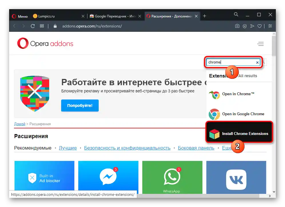Switch to the Google Переводчик tab
285x207 pixels.
[x=115, y=16]
